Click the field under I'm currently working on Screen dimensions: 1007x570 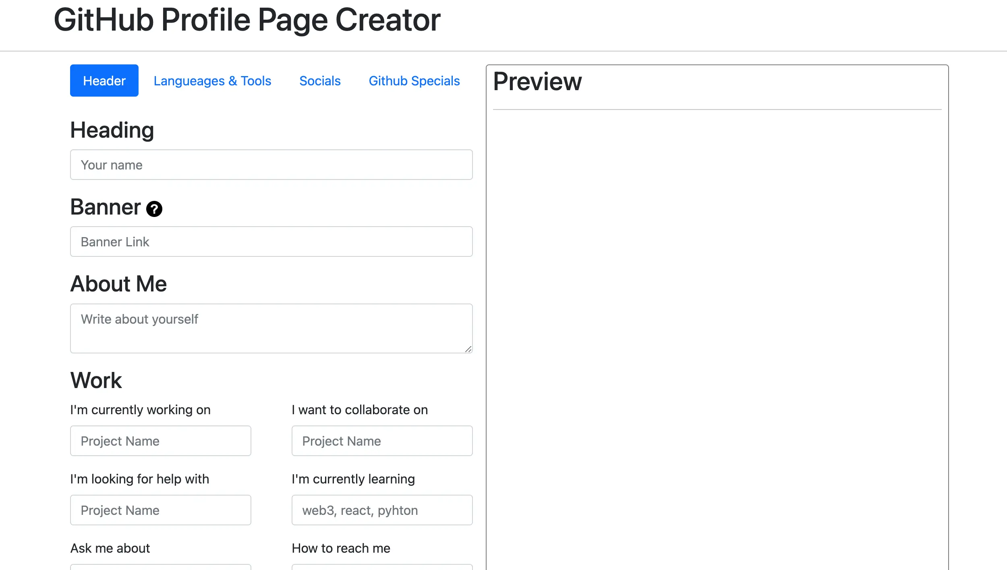pos(161,441)
